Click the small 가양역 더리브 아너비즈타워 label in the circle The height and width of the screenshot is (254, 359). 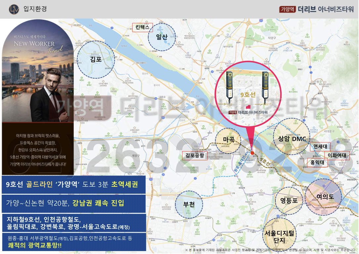(248, 113)
